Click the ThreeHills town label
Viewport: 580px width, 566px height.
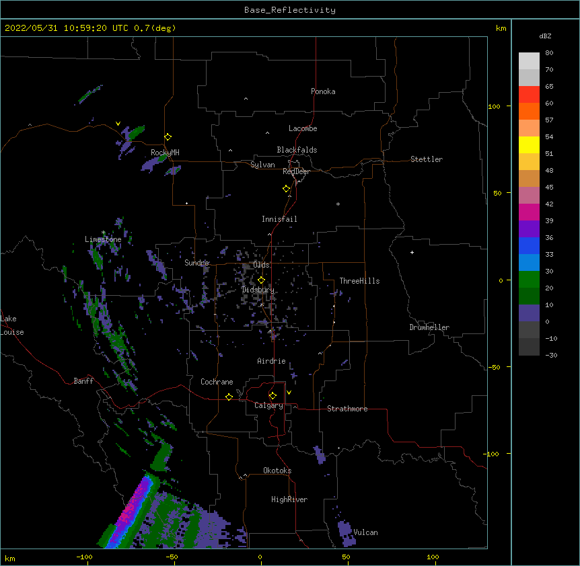click(x=359, y=281)
